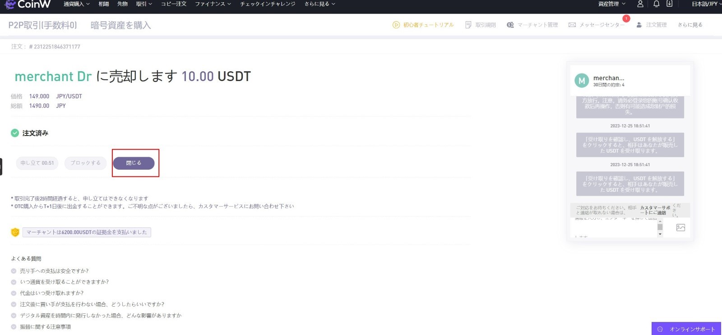Open the コピー注文 menu item
Screen dimensions: 722x335
tap(174, 4)
